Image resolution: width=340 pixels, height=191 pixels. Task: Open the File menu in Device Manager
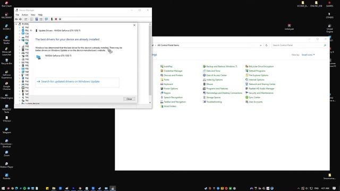(18, 15)
